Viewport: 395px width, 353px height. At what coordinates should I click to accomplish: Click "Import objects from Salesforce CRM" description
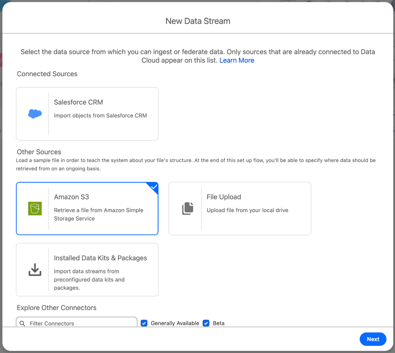point(101,116)
